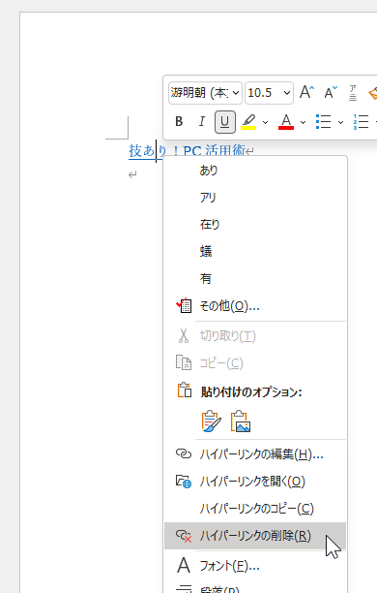Viewport: 377px width, 593px height.
Task: Open bullet list style dropdown
Action: coord(341,122)
